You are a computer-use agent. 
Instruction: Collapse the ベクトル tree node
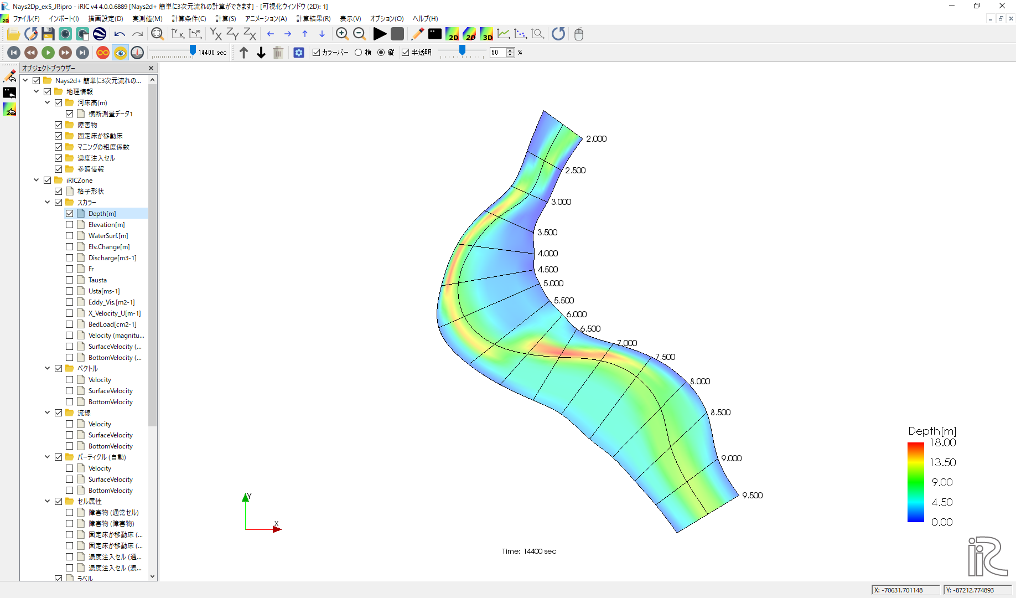click(48, 368)
